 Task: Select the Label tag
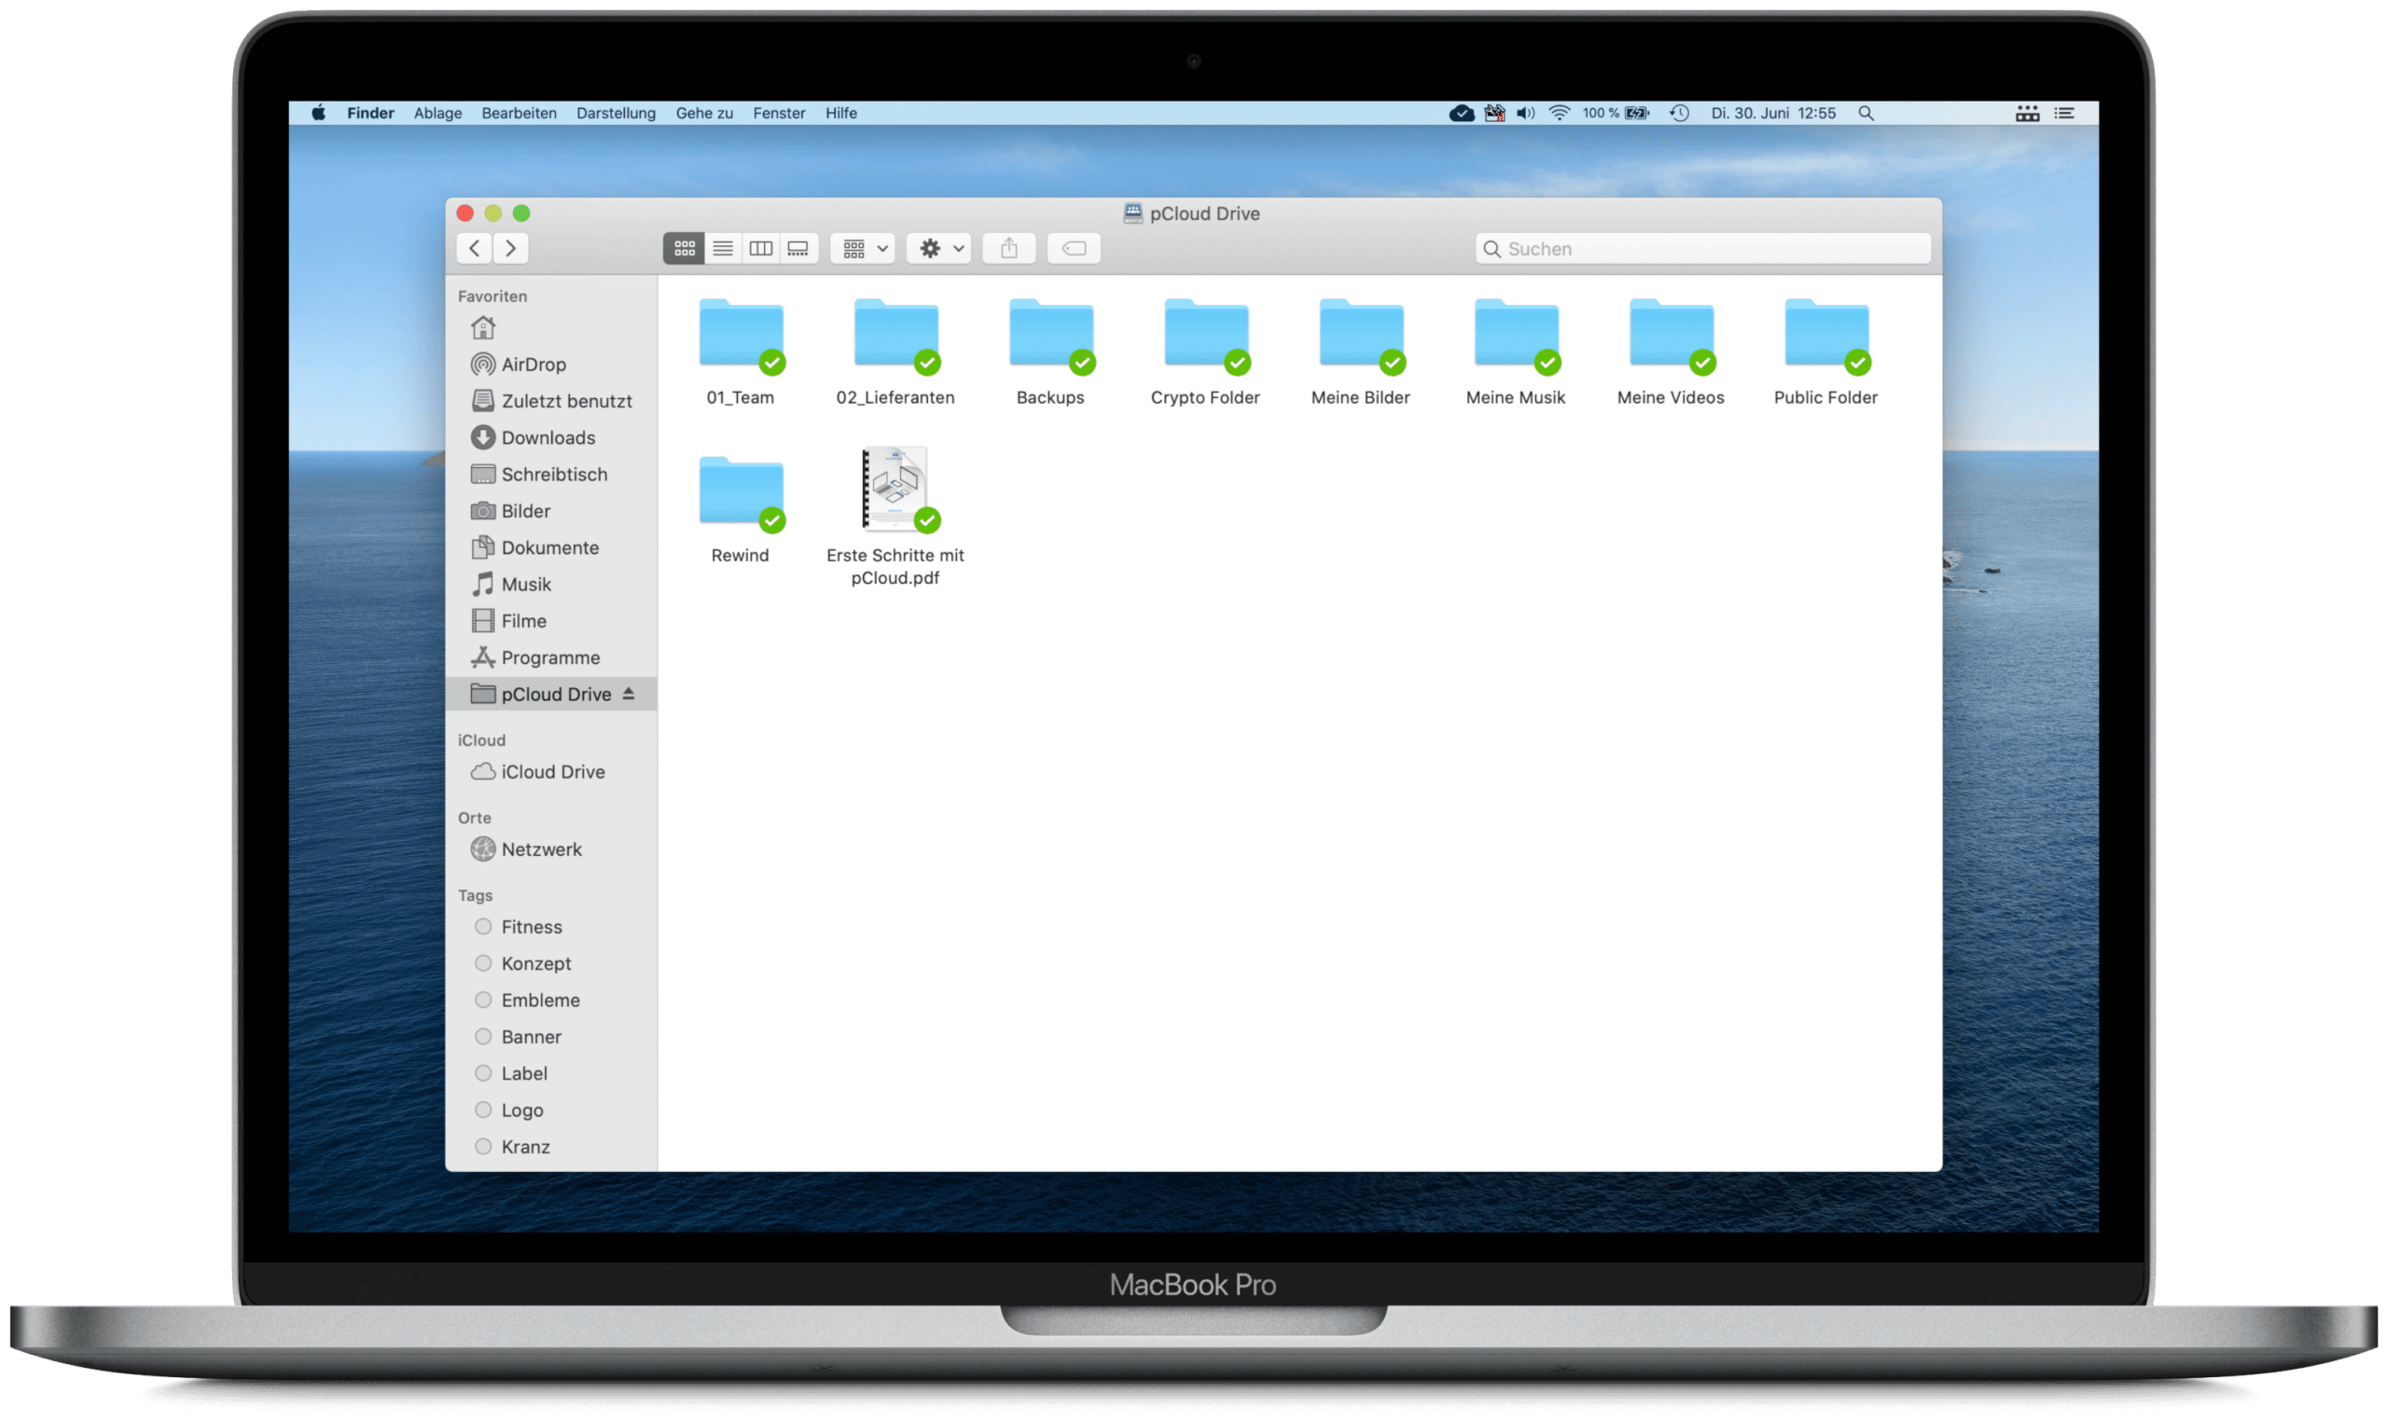(551, 1073)
